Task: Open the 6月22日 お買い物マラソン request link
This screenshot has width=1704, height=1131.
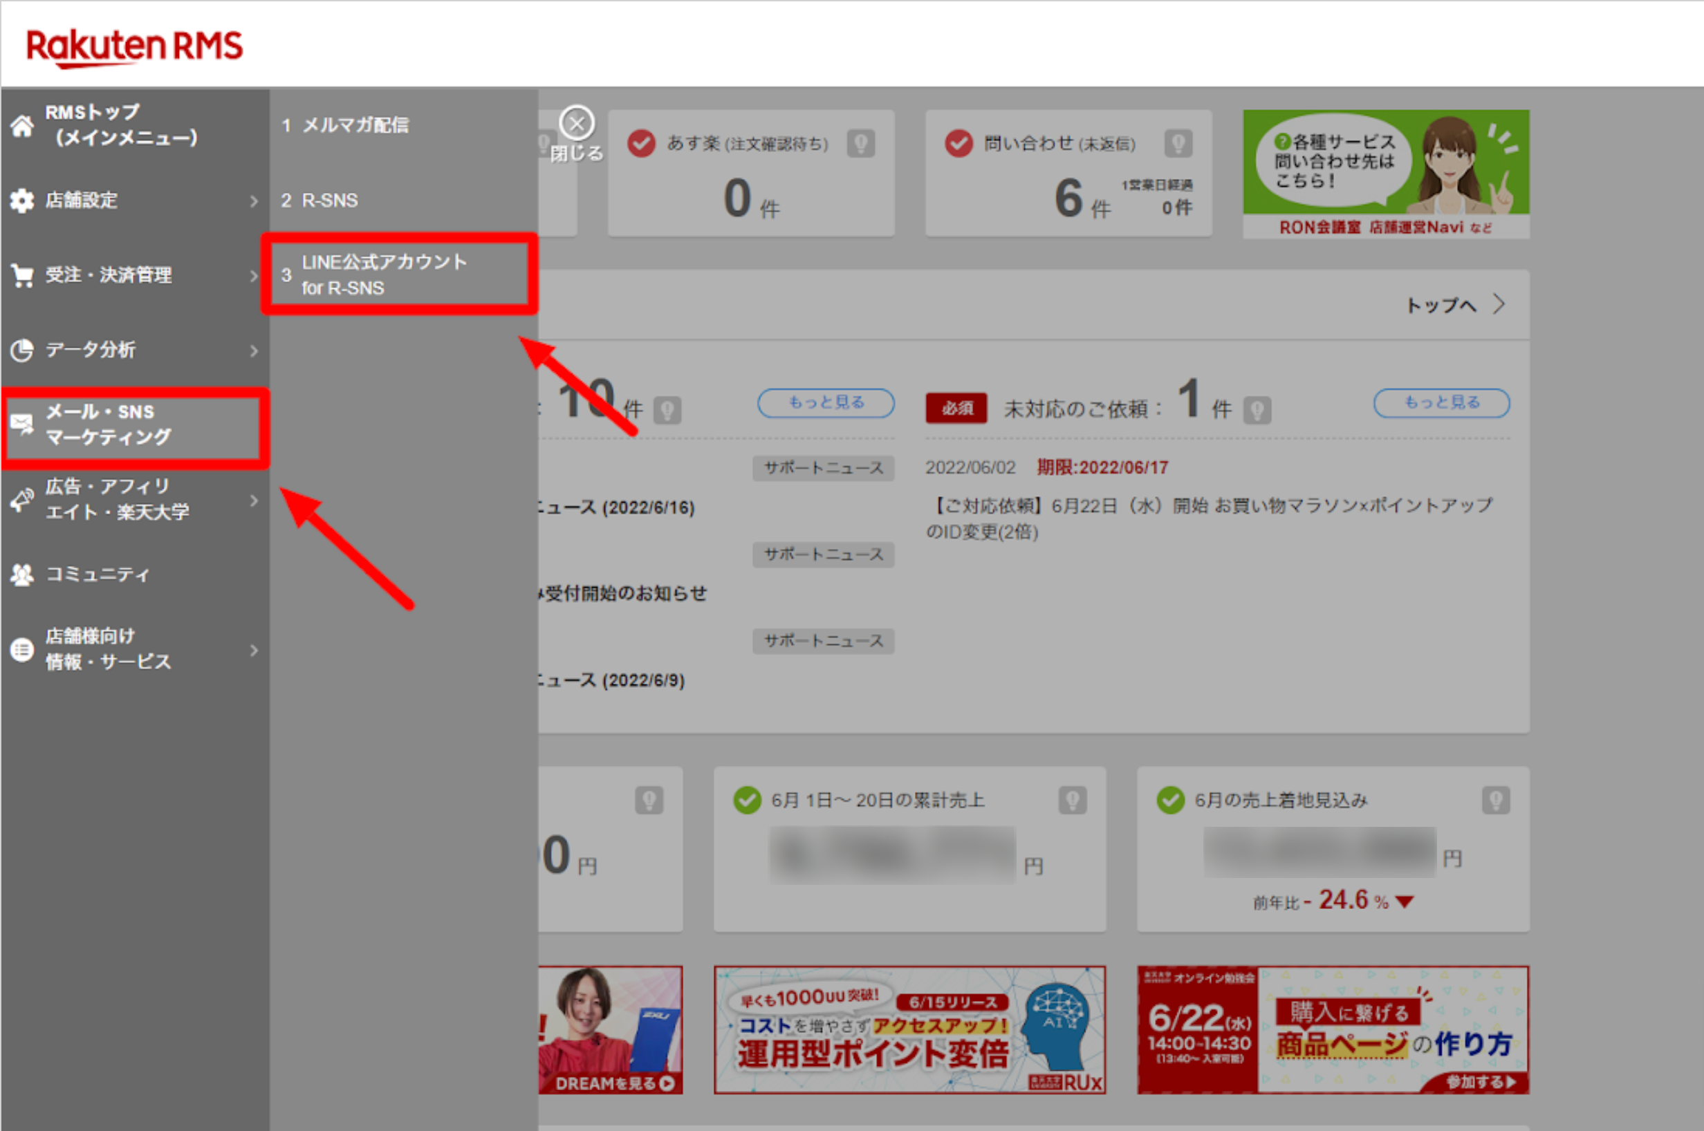Action: 1209,518
